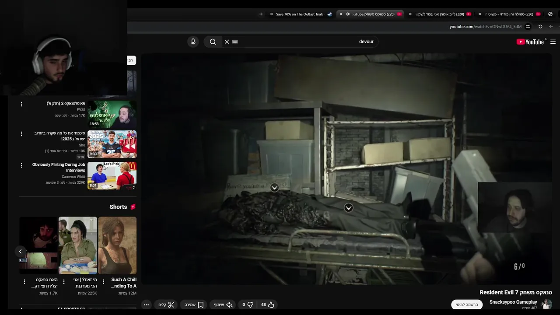Open more actions three-dot menu below video
The height and width of the screenshot is (315, 560).
pos(147,304)
